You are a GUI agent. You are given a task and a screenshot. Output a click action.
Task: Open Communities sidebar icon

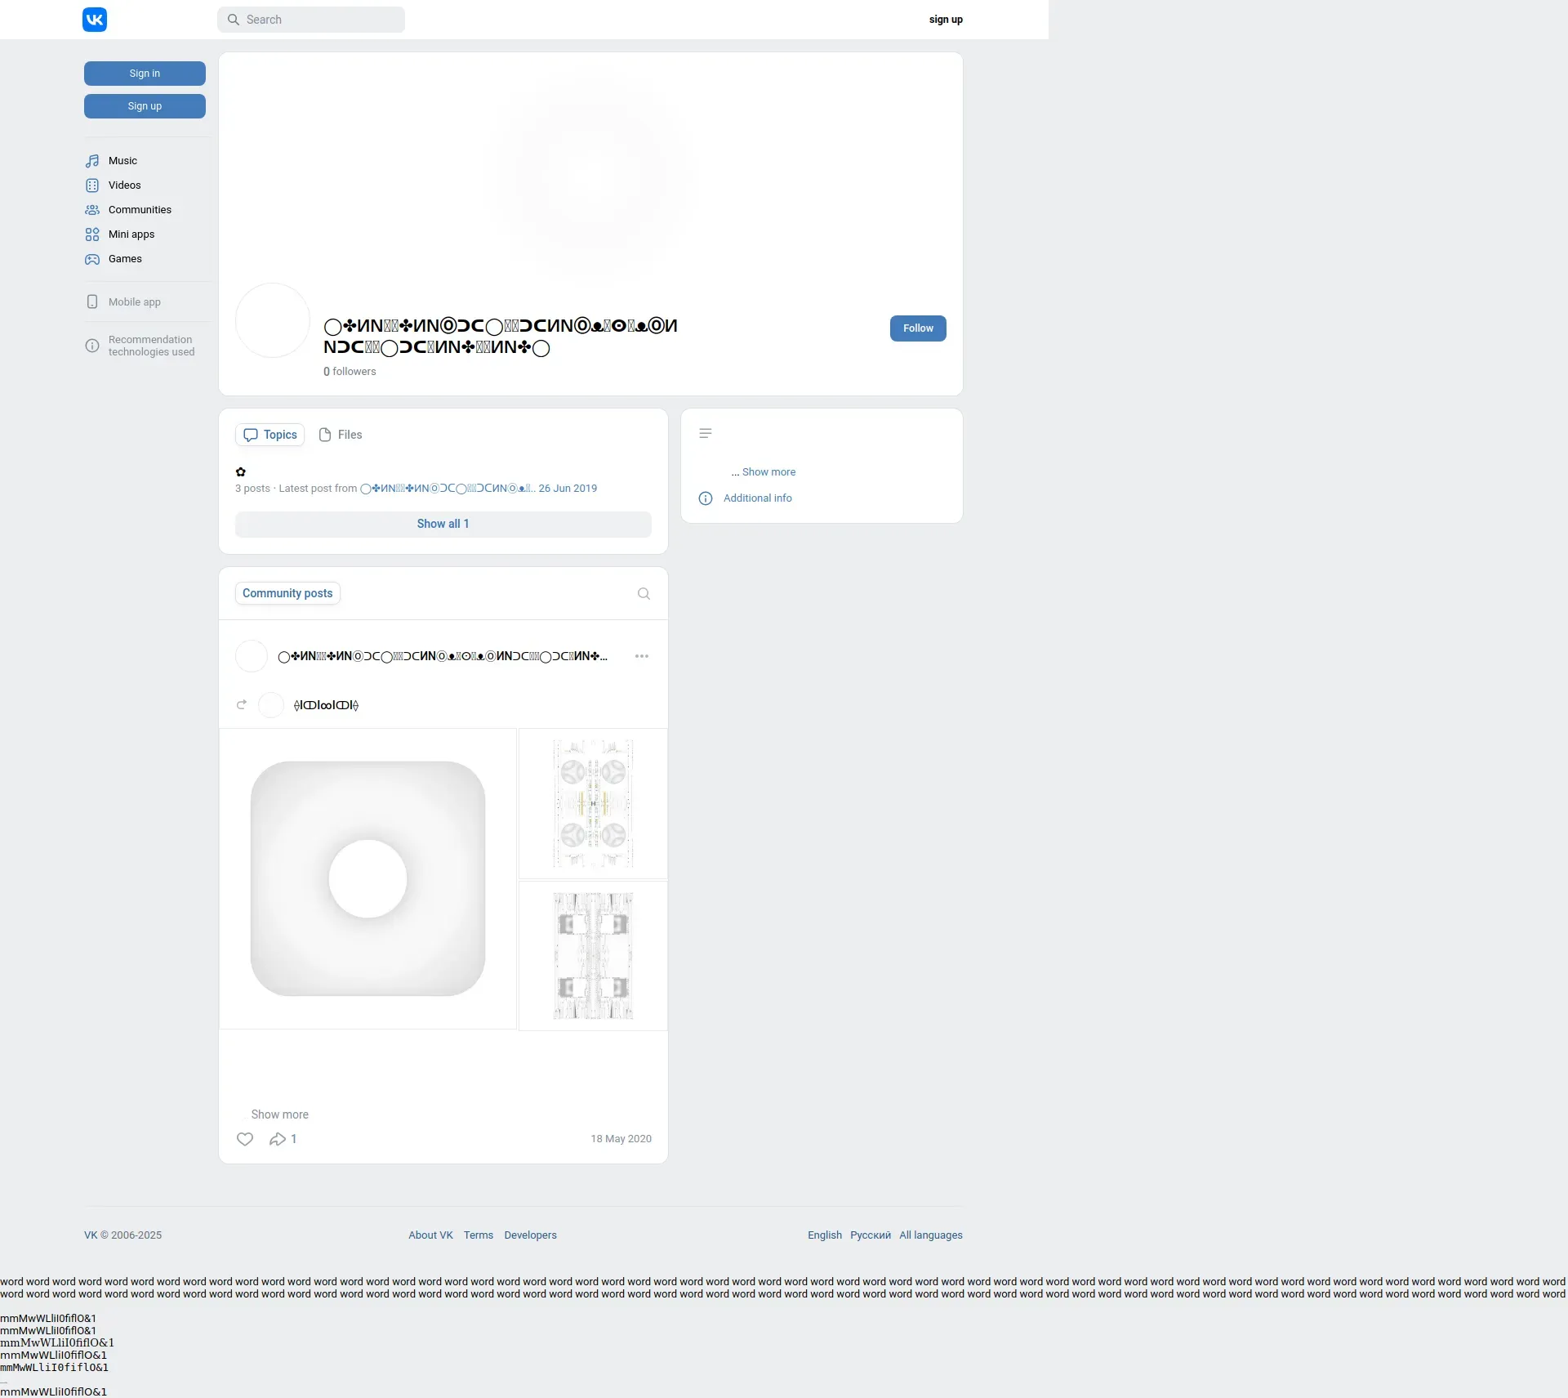(x=92, y=210)
